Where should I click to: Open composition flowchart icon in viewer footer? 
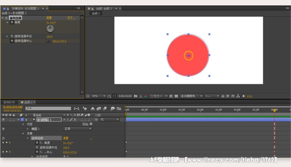pos(238,96)
